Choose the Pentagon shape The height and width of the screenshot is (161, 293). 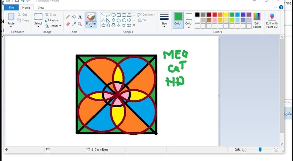(119, 20)
